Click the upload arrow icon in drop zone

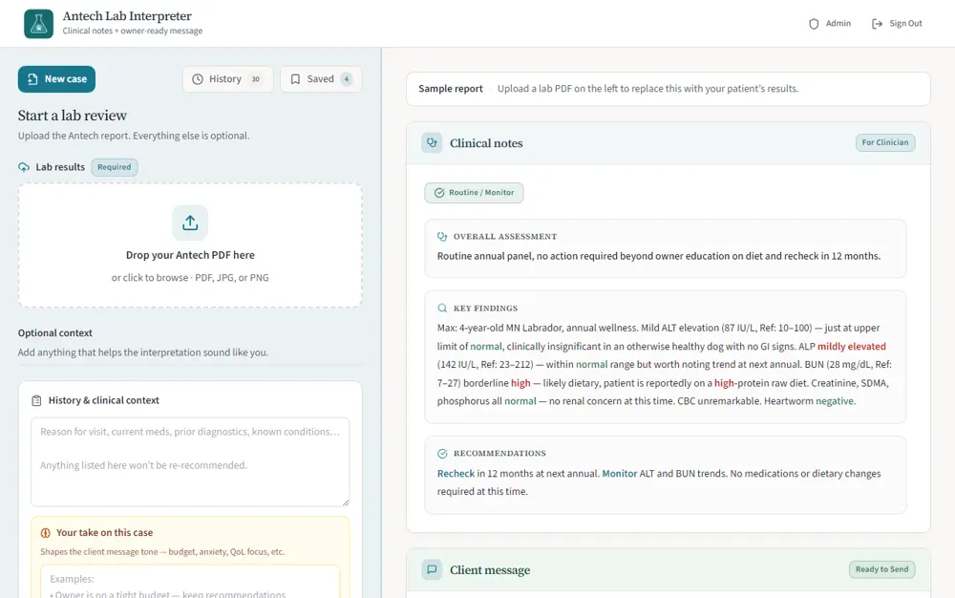coord(190,223)
